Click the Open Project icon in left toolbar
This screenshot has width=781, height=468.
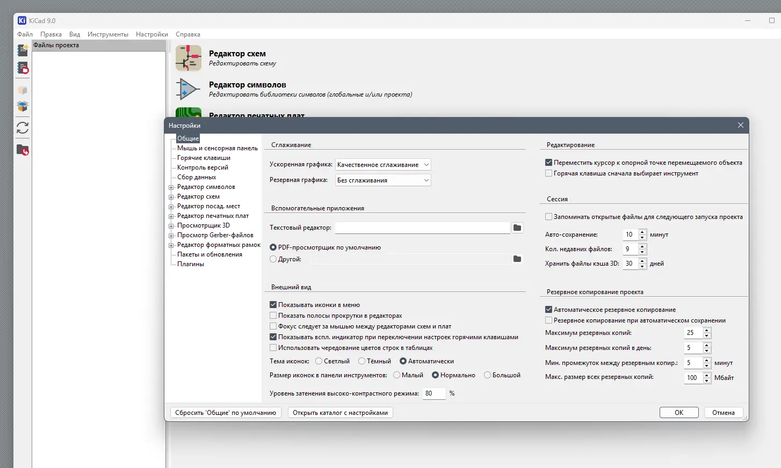pyautogui.click(x=23, y=68)
